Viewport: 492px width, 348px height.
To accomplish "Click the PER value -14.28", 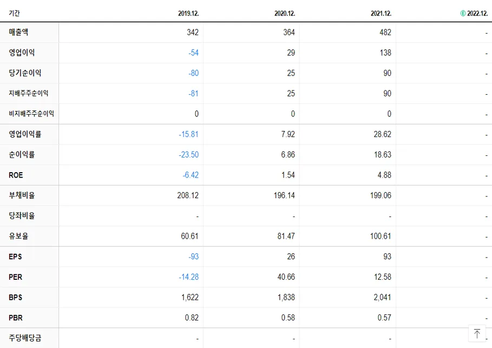I will click(x=188, y=277).
